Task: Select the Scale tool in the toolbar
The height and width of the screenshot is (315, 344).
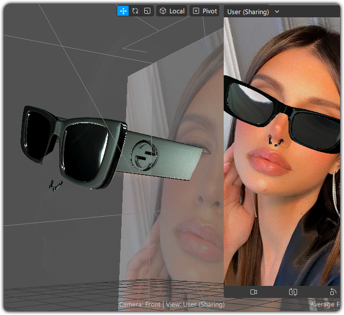Action: (147, 11)
